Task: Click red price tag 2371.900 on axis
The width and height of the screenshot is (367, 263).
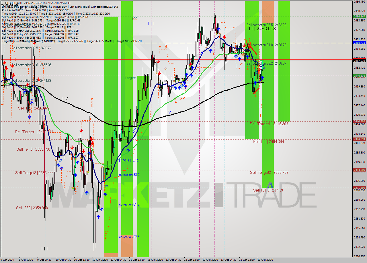Action: (359, 188)
